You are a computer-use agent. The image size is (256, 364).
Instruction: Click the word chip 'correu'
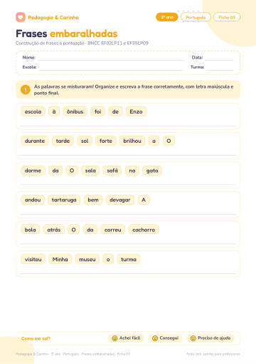[113, 230]
